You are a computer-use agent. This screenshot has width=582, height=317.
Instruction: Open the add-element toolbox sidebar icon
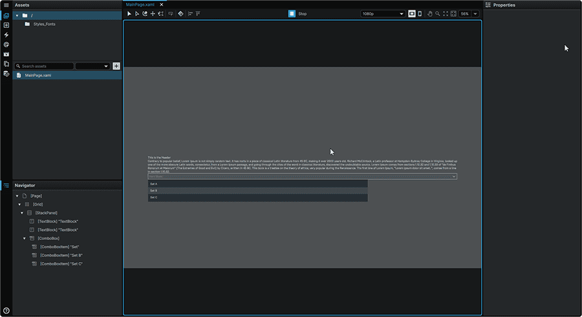(6, 25)
